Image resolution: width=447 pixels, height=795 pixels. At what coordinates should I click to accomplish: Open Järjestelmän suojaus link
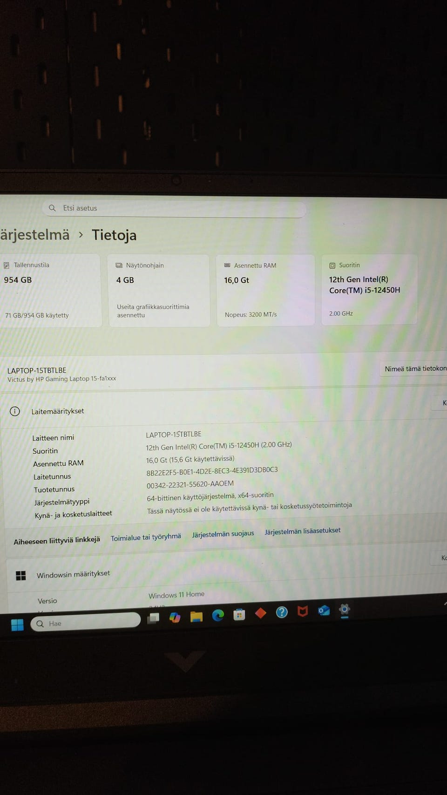point(223,534)
